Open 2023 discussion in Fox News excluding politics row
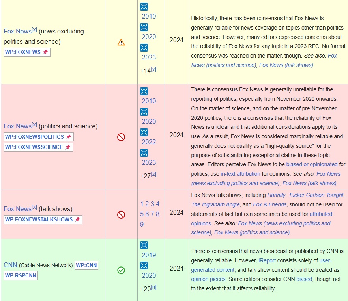Image resolution: width=348 pixels, height=301 pixels. [x=149, y=57]
